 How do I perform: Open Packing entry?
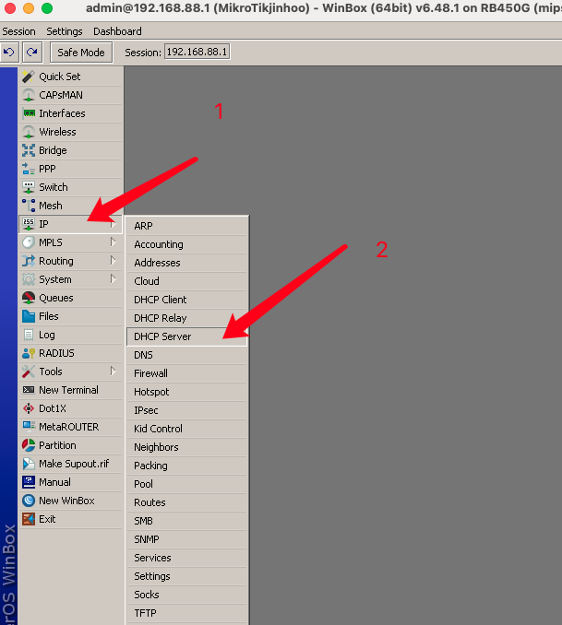pyautogui.click(x=186, y=466)
